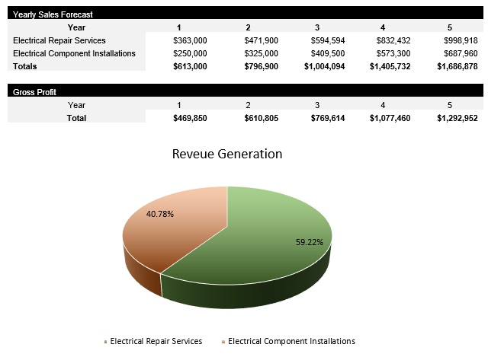
Task: Select the Electrical Repair Services row label
Action: click(x=59, y=40)
